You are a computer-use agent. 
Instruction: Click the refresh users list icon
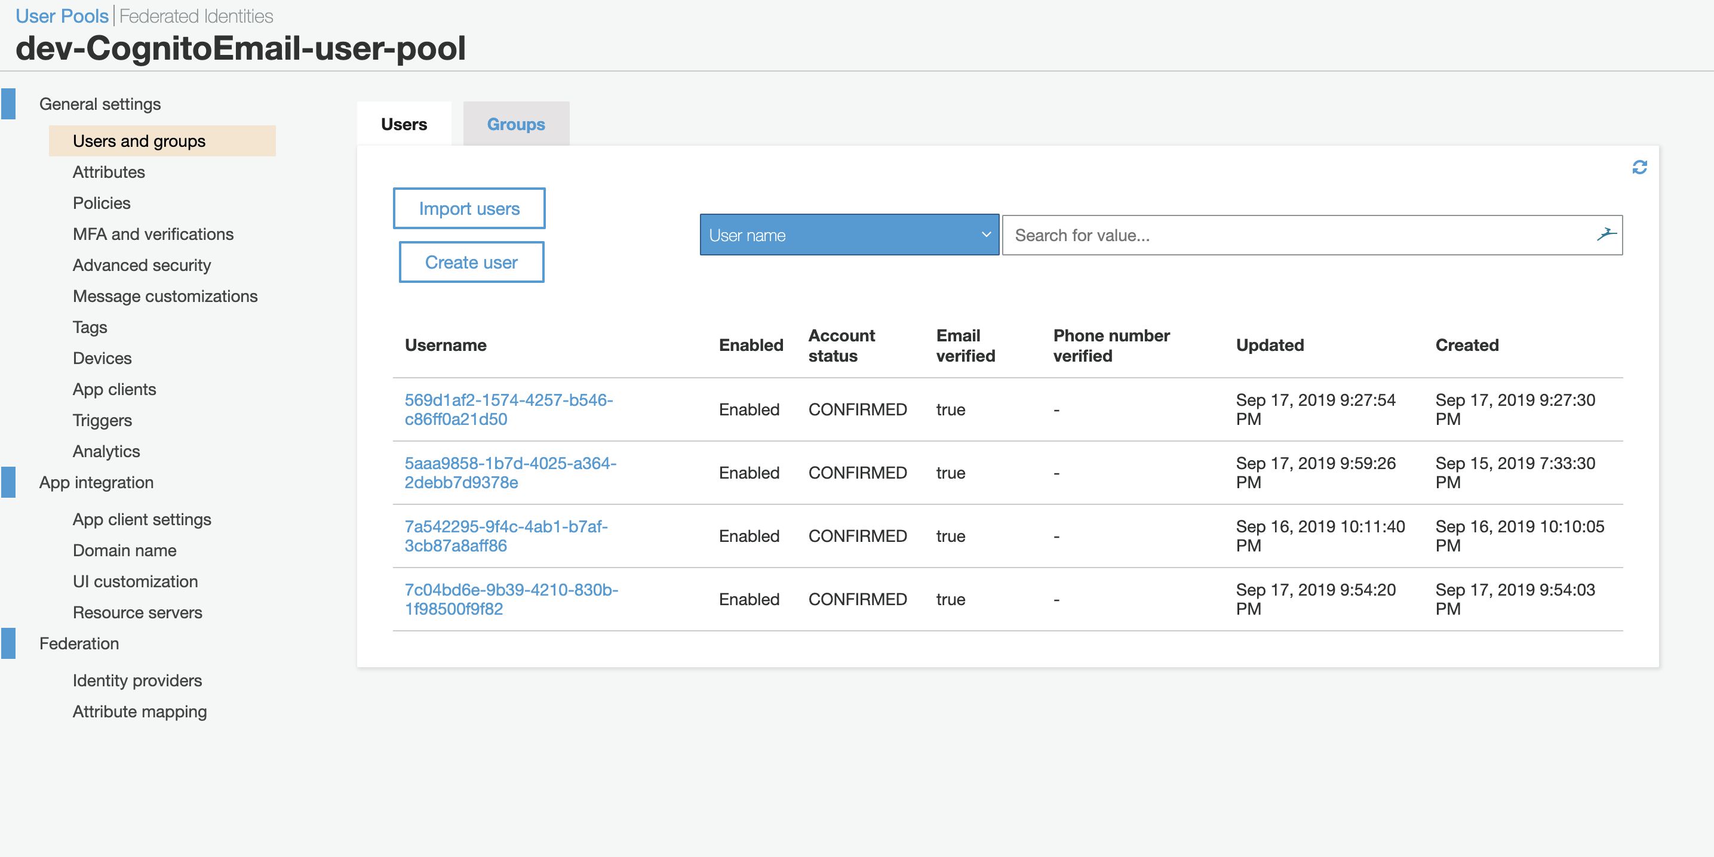1639,167
